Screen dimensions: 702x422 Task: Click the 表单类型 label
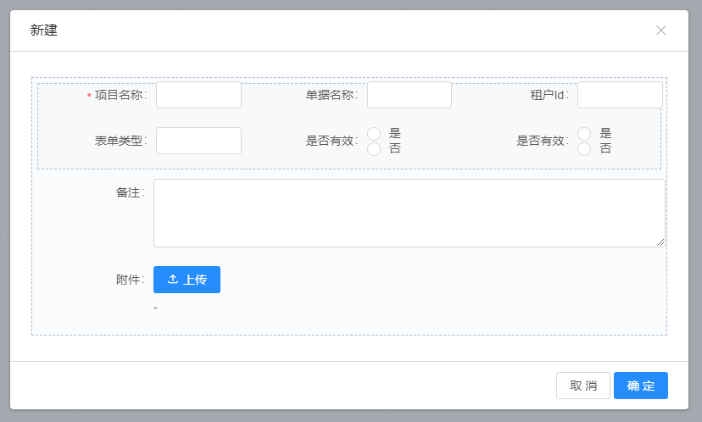119,141
